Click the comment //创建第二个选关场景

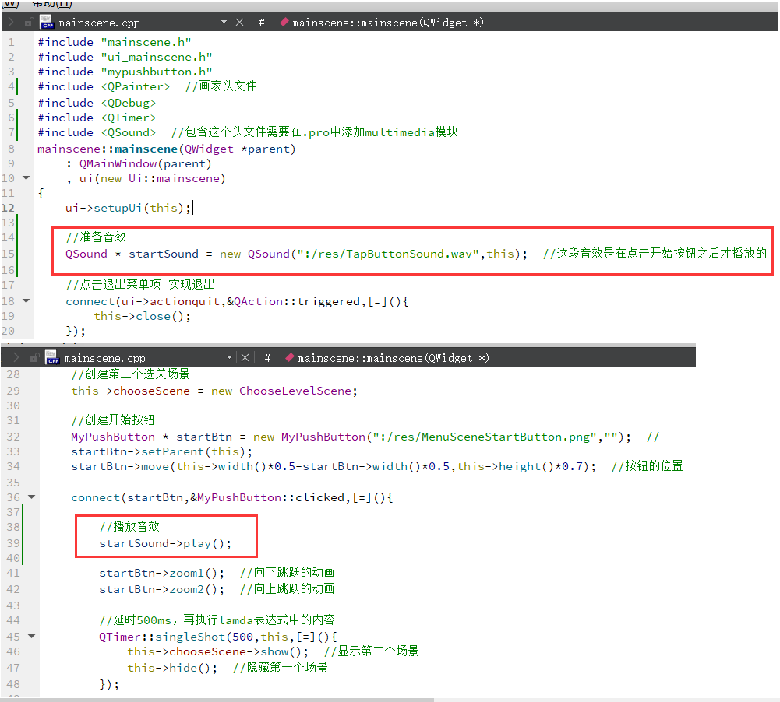click(x=130, y=374)
